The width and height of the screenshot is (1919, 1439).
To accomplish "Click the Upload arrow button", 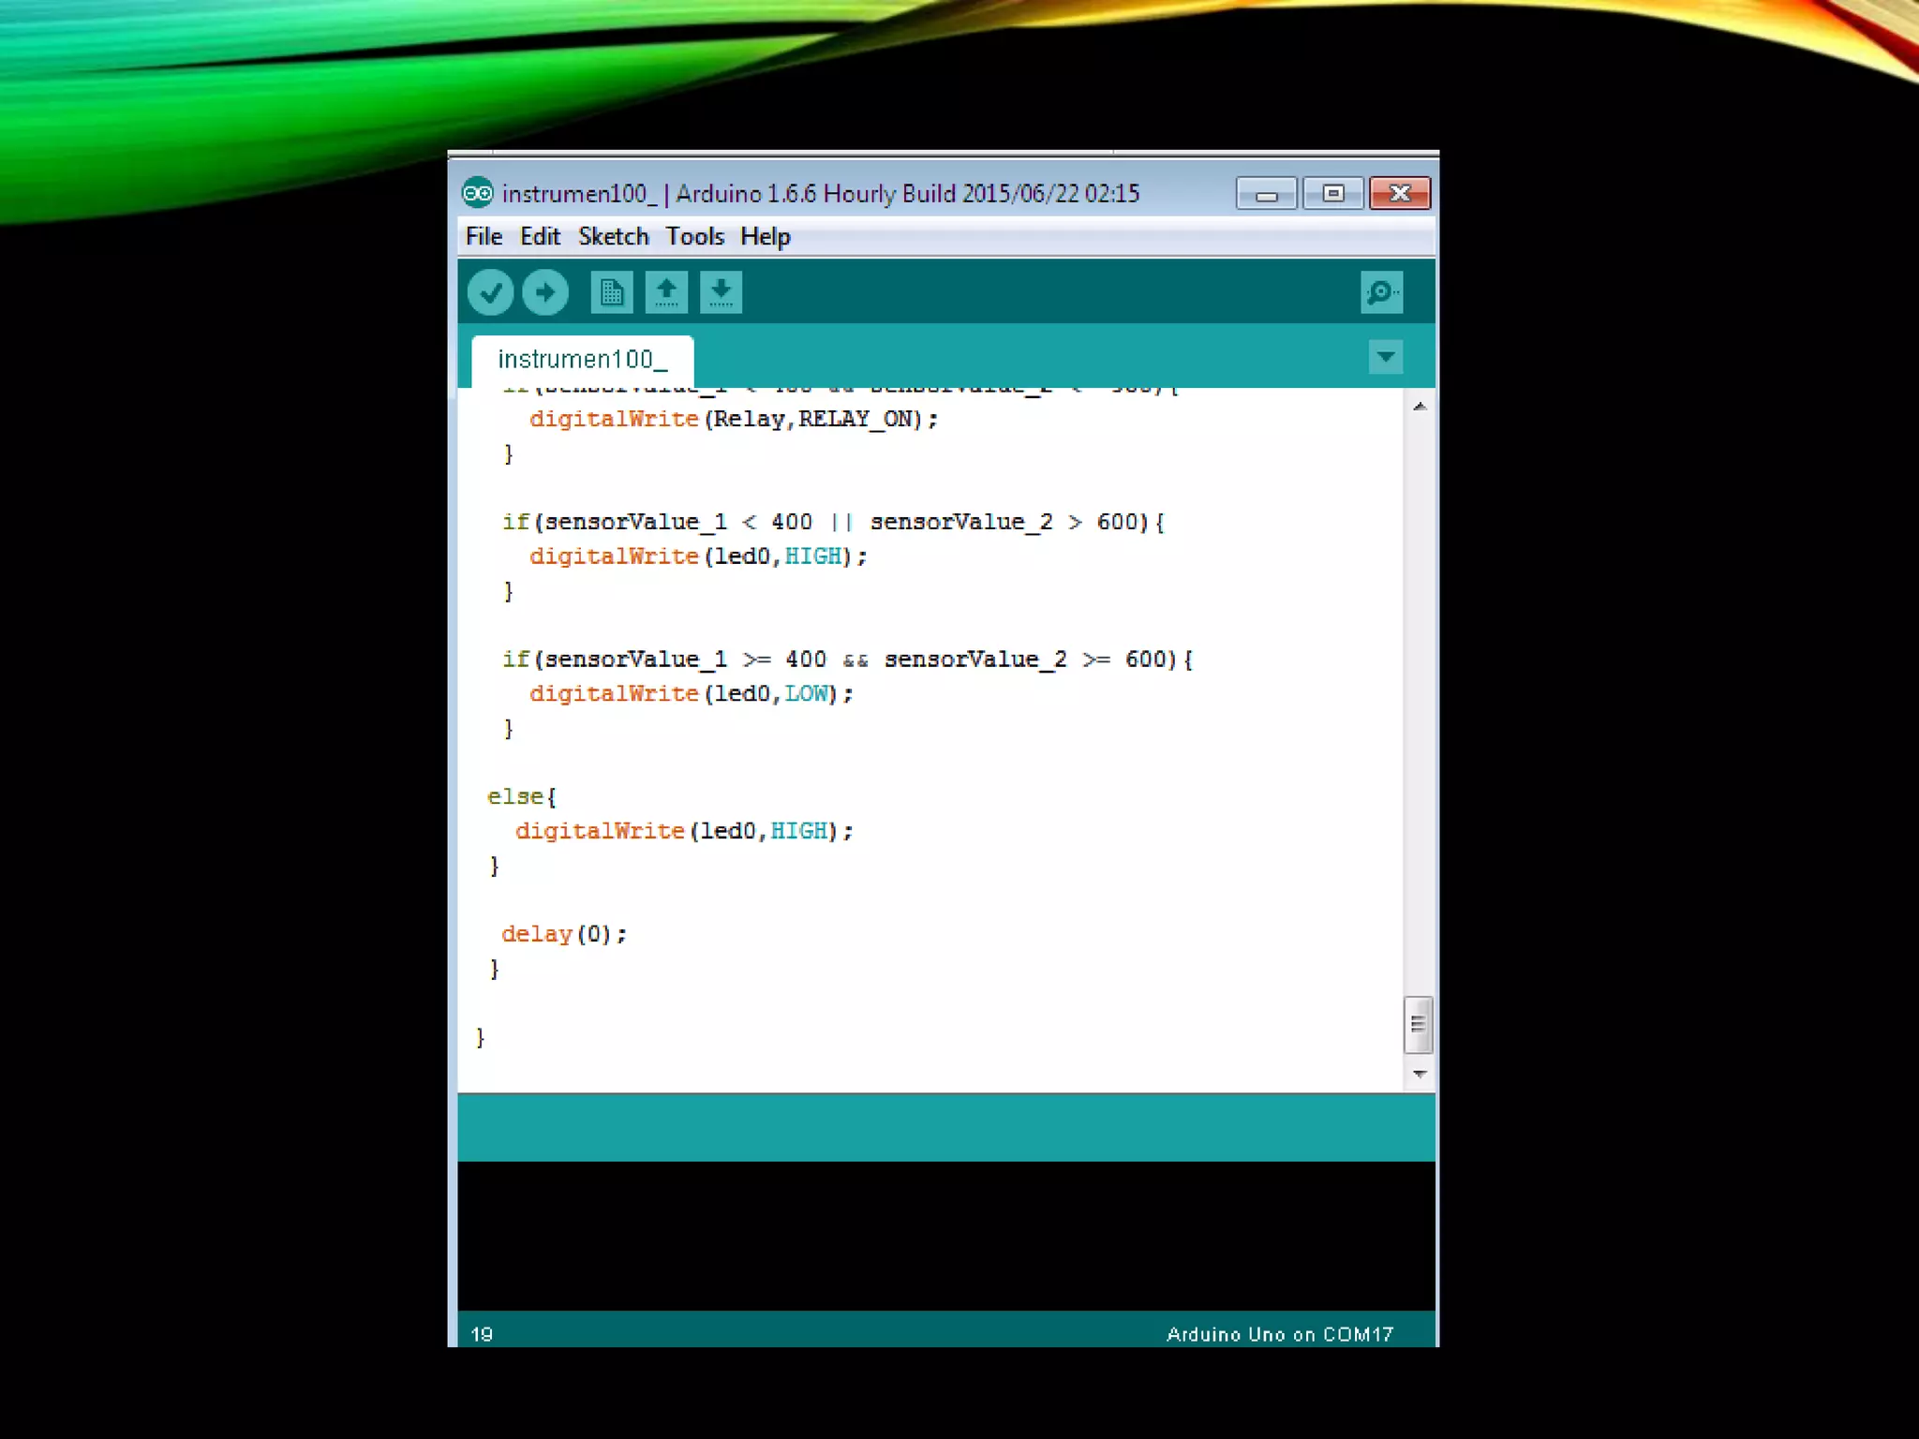I will [545, 292].
